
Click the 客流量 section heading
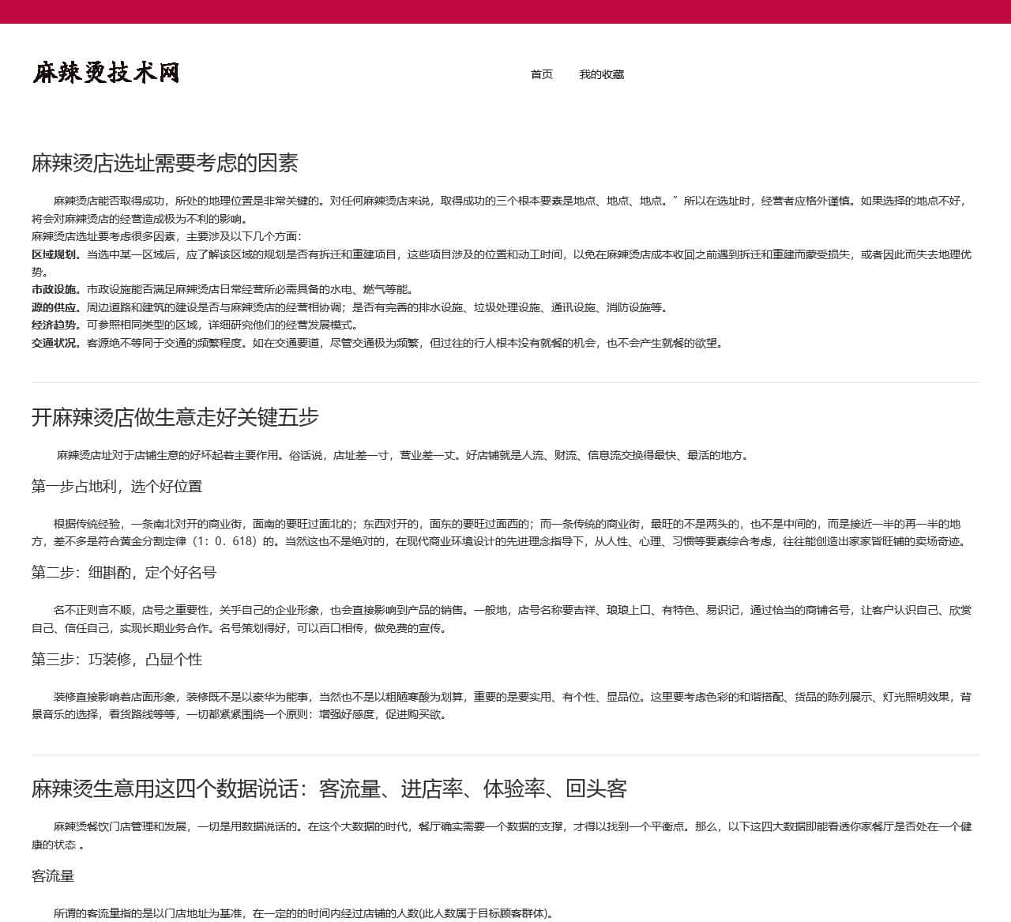pyautogui.click(x=54, y=875)
